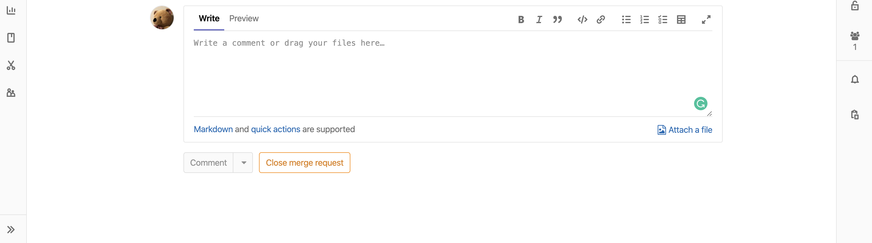872x243 pixels.
Task: Add a bullet list
Action: coord(626,19)
